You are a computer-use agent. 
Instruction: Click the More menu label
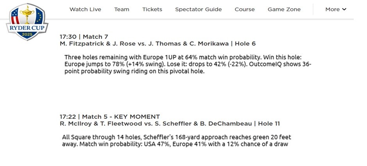[332, 9]
